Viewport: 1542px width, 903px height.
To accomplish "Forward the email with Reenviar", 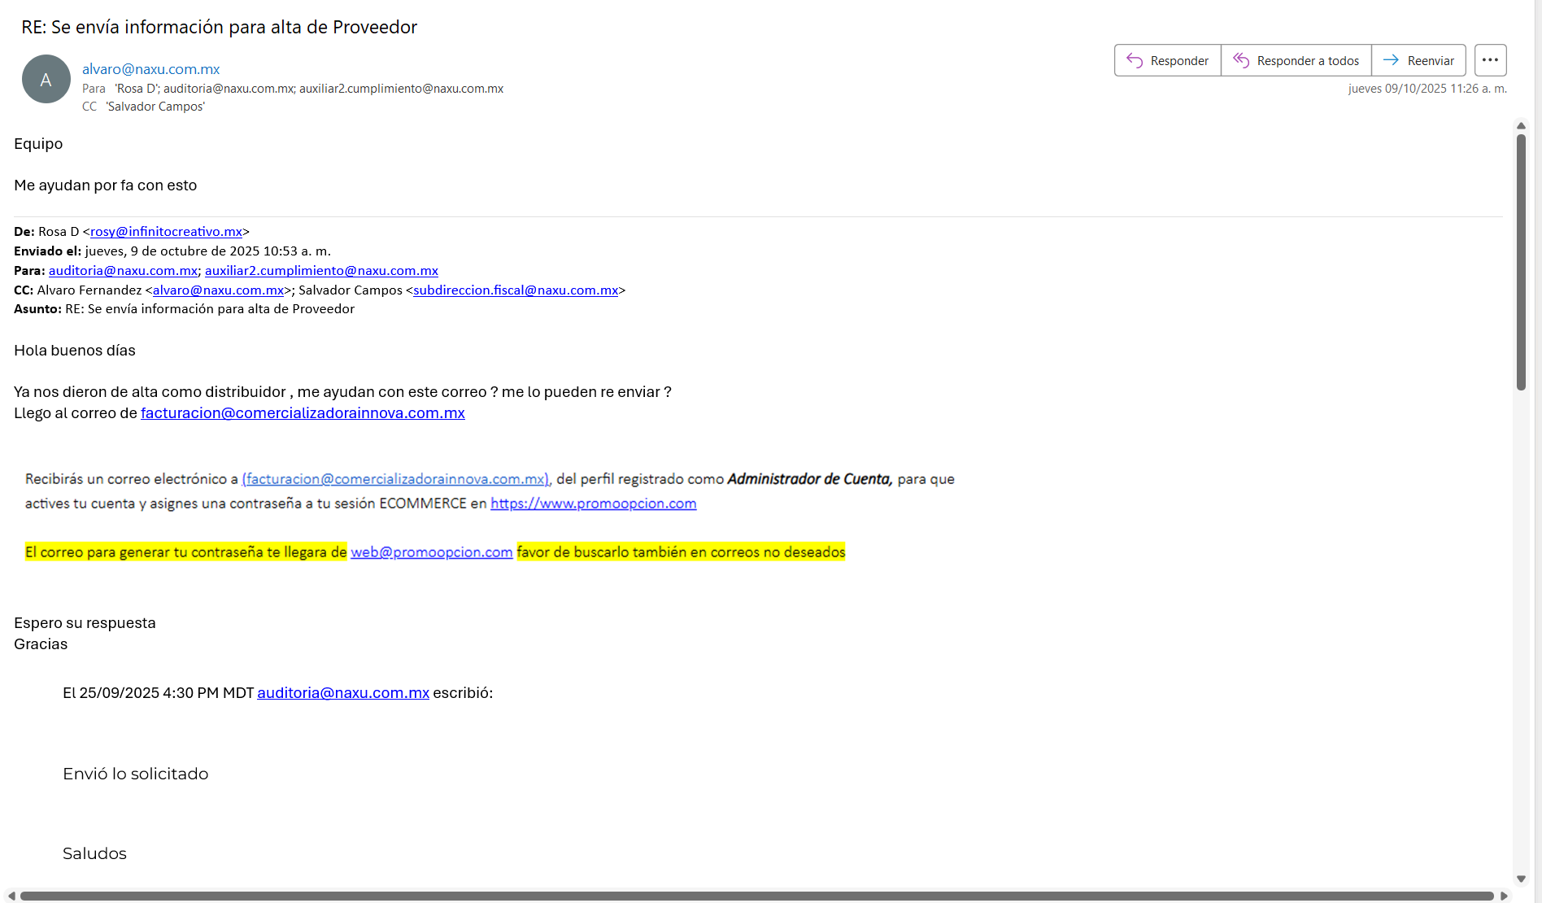I will click(1418, 60).
